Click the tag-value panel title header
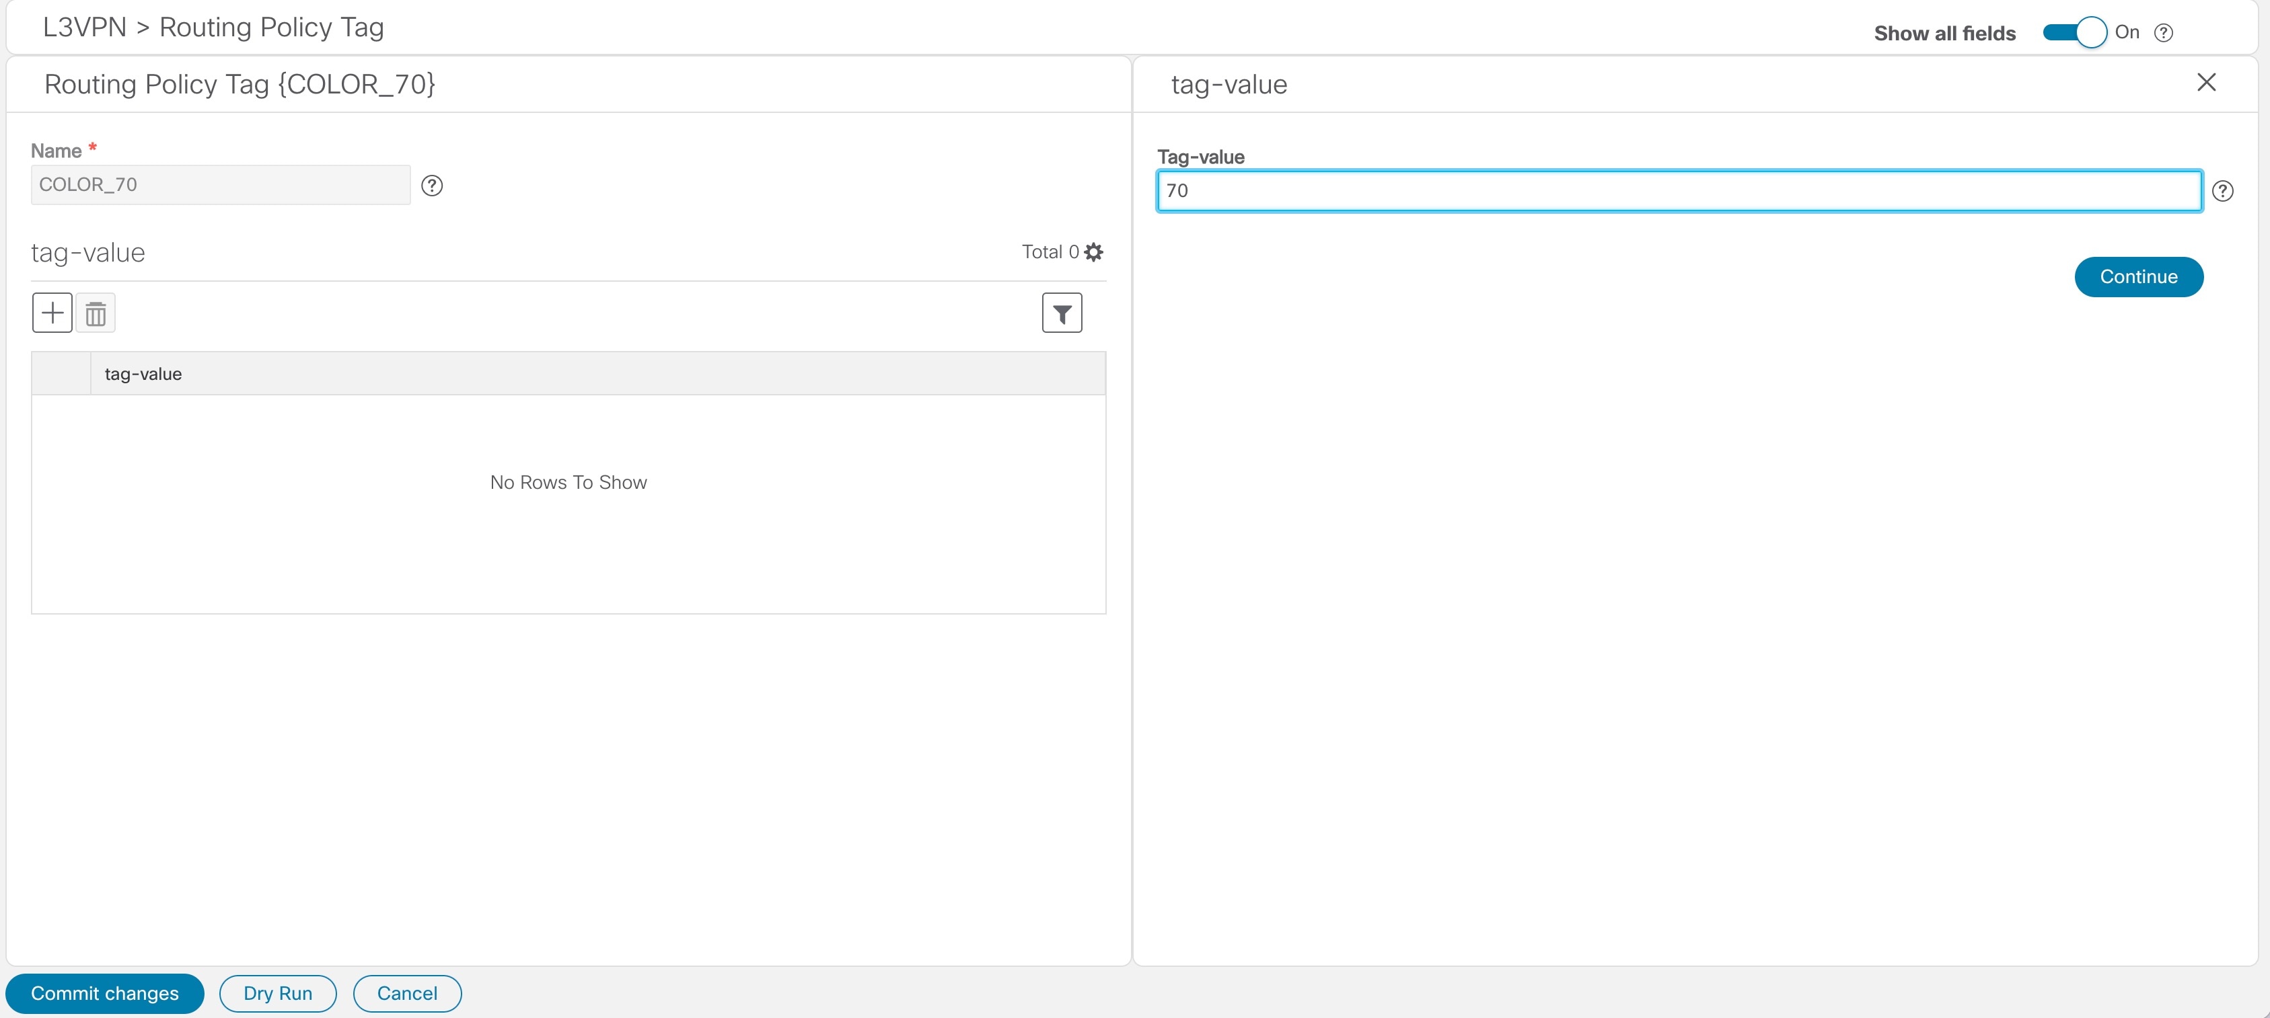The height and width of the screenshot is (1018, 2270). pyautogui.click(x=1229, y=83)
